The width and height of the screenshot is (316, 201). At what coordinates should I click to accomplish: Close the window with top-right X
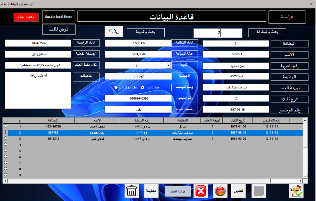click(x=310, y=4)
